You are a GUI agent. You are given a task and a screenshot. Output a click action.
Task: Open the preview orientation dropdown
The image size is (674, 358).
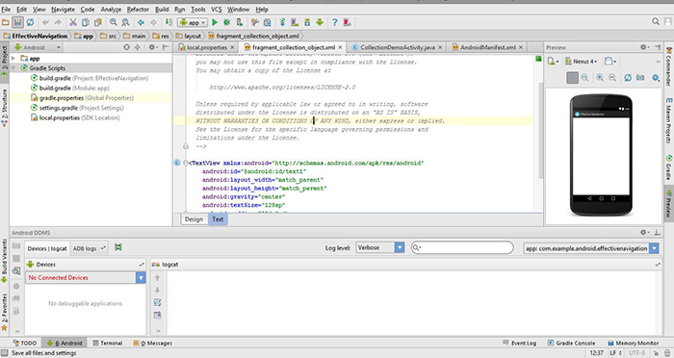click(x=609, y=62)
